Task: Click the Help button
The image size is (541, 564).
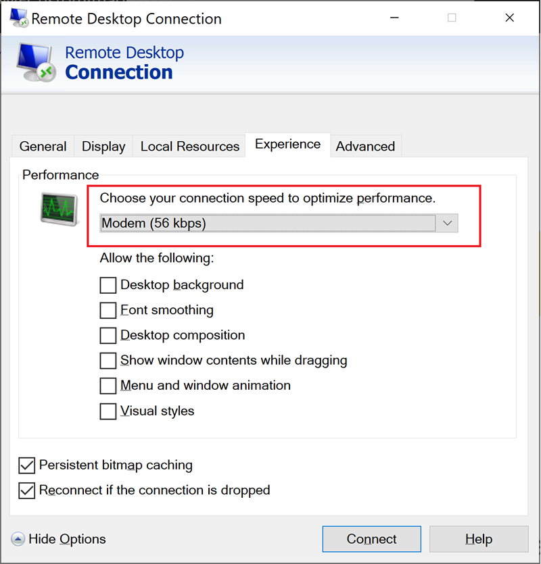Action: point(479,539)
